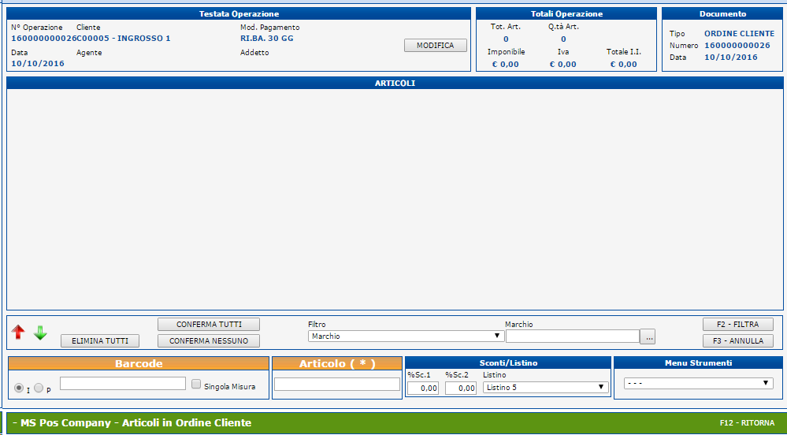
Task: Click the red up arrow icon
Action: click(x=19, y=332)
